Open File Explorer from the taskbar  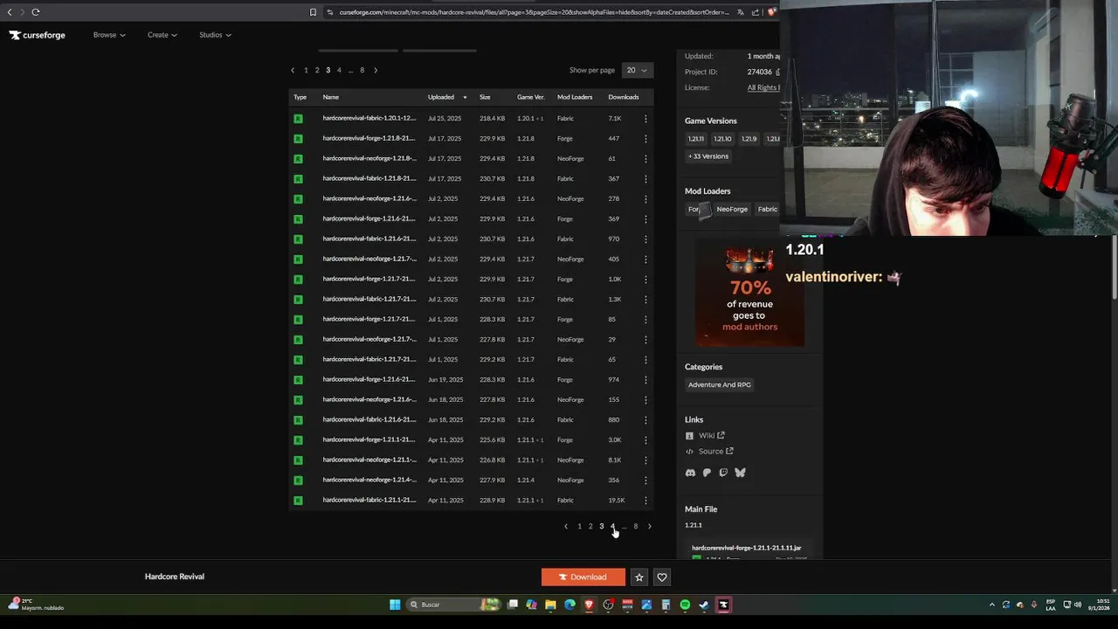tap(550, 605)
